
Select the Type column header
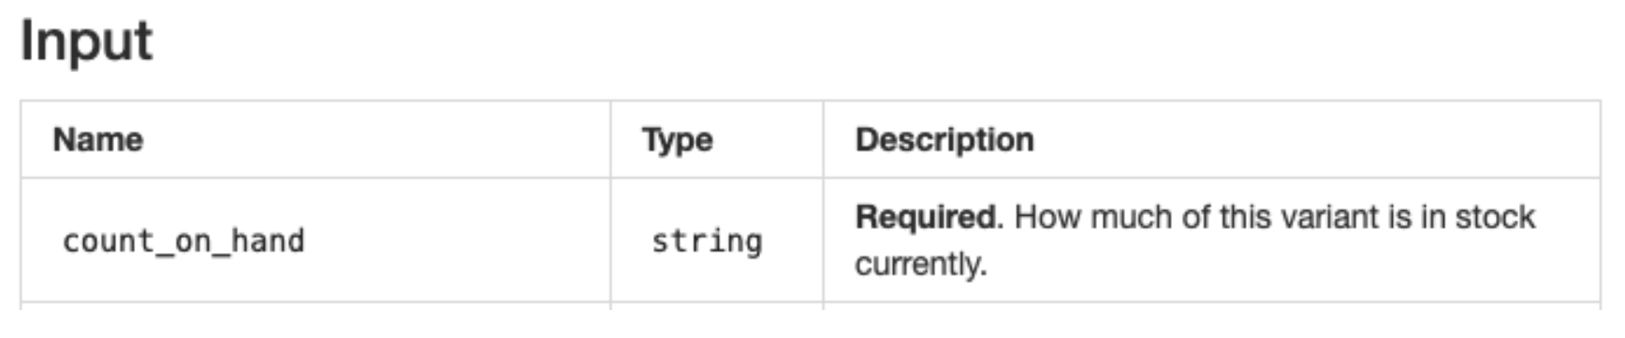(678, 140)
